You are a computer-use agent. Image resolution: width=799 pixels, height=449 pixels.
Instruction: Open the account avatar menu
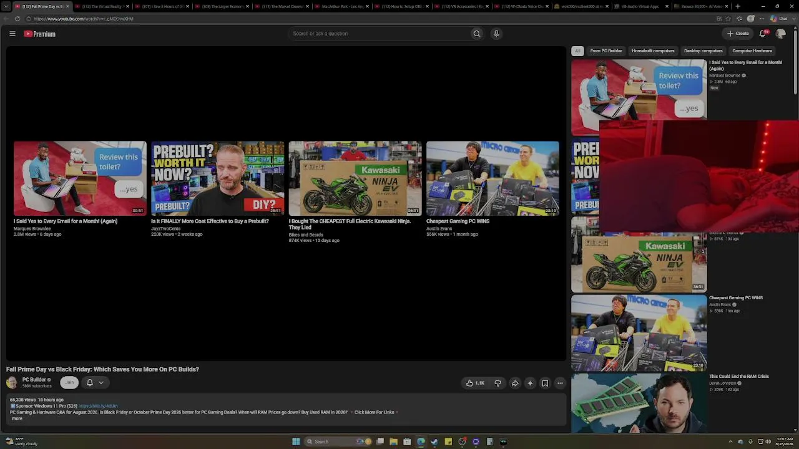click(x=780, y=34)
